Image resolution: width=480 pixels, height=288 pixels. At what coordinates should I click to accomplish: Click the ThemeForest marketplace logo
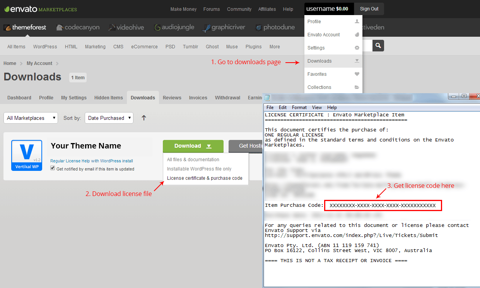pos(25,27)
